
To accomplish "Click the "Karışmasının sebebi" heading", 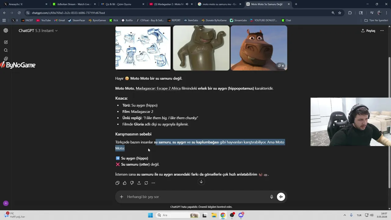I will (133, 134).
